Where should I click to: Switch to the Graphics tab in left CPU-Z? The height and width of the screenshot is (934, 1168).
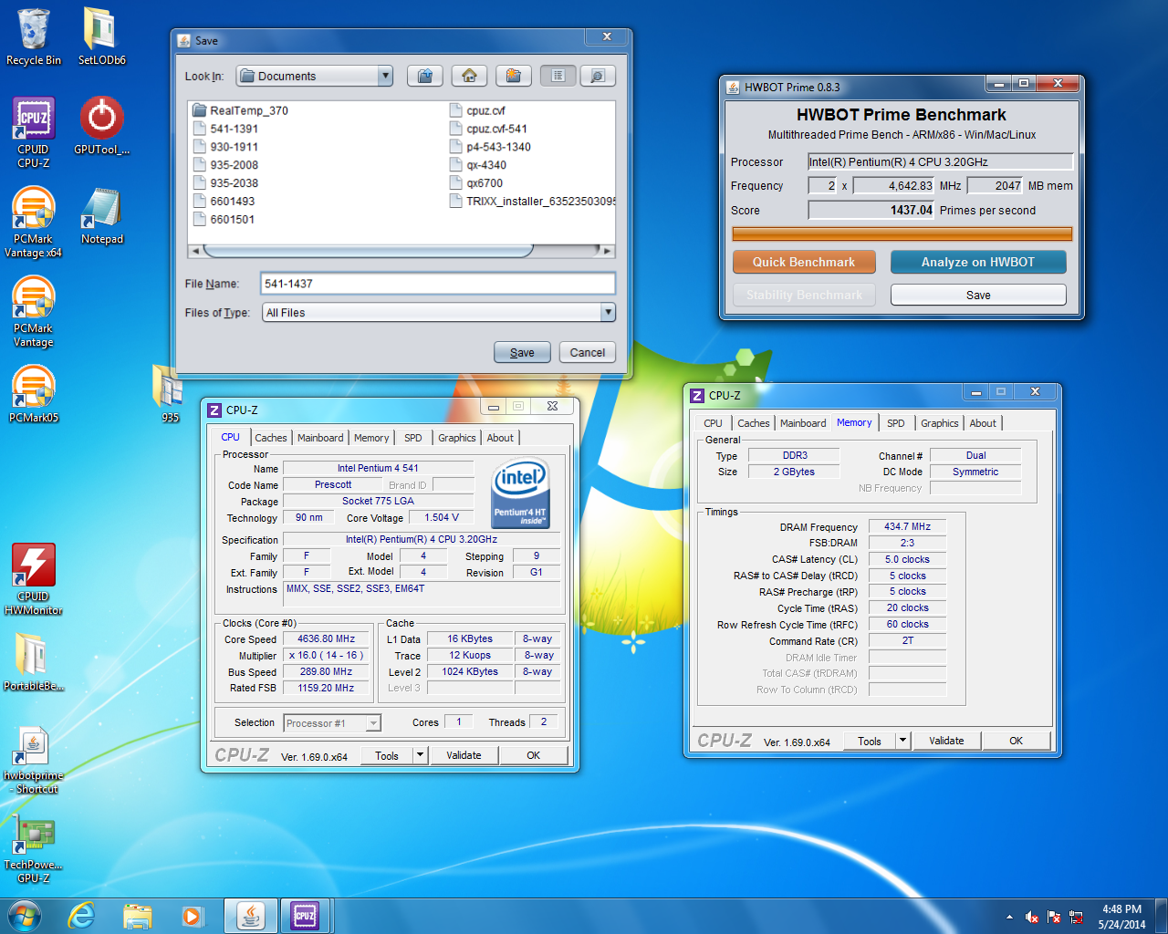coord(457,438)
